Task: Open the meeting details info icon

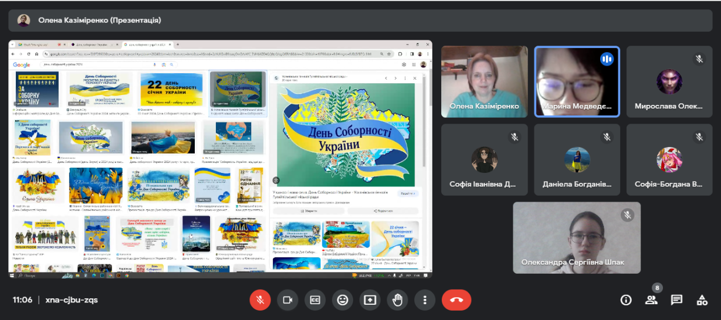Action: click(626, 300)
